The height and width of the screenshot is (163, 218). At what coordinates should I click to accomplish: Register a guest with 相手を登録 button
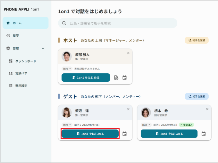point(197,96)
